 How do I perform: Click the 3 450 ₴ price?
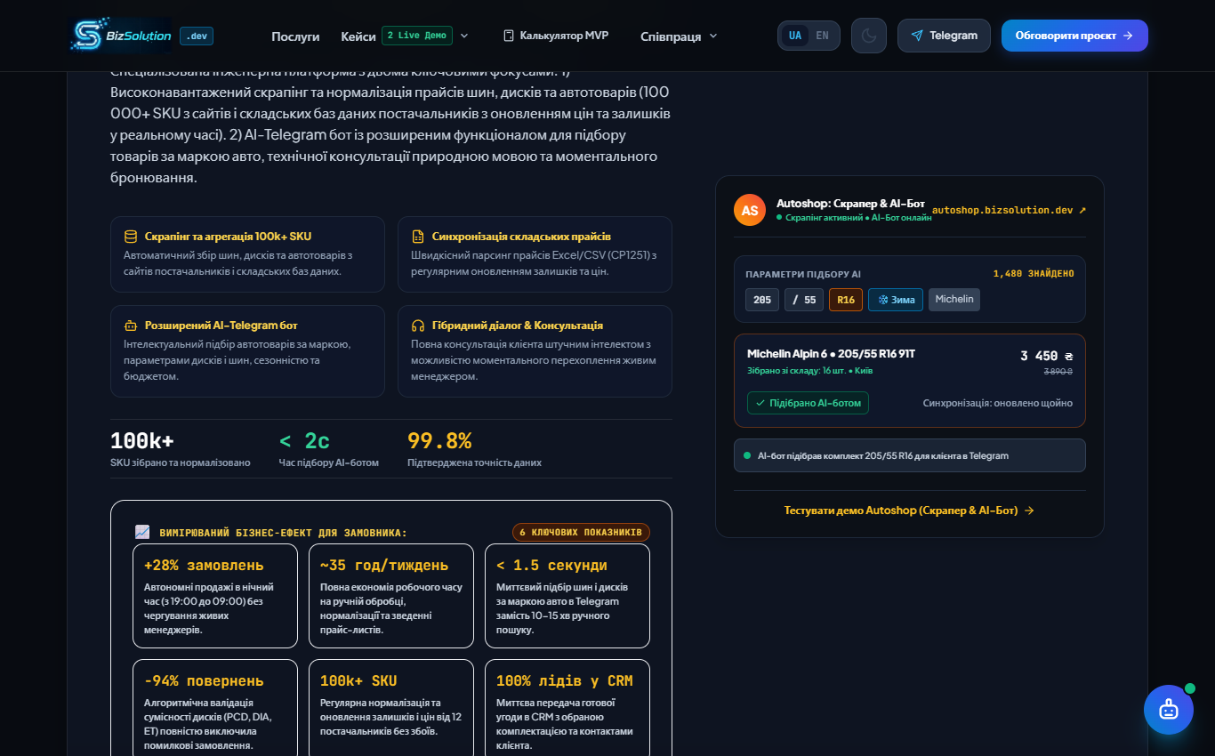click(1047, 356)
